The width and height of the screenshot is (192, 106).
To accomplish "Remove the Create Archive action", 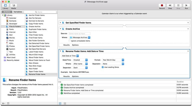I will pyautogui.click(x=188, y=29).
